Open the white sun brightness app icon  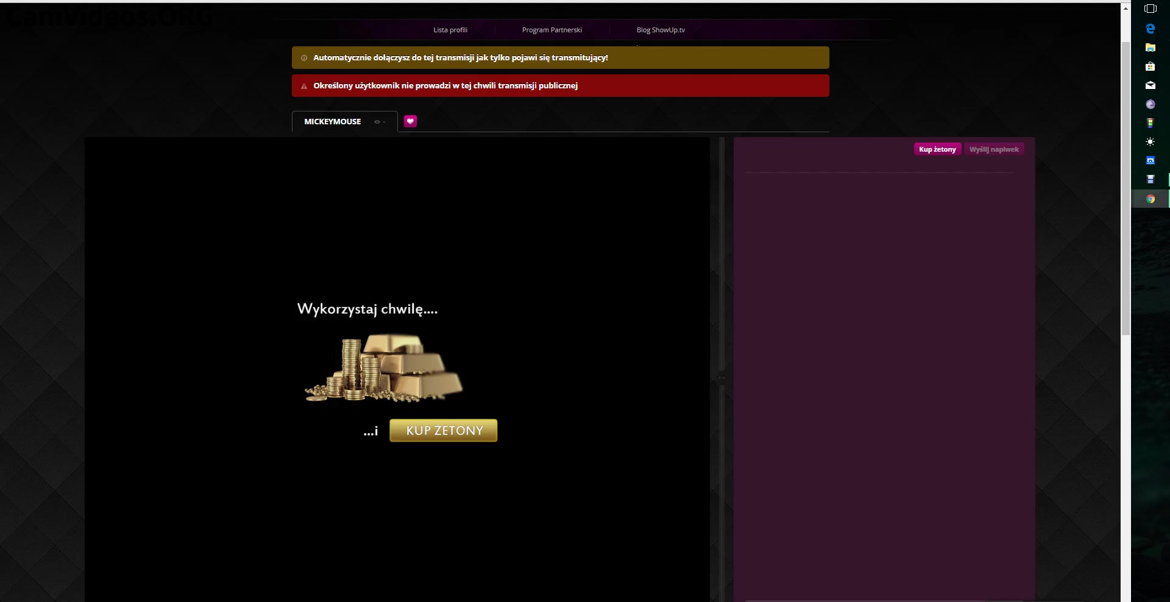click(1150, 142)
